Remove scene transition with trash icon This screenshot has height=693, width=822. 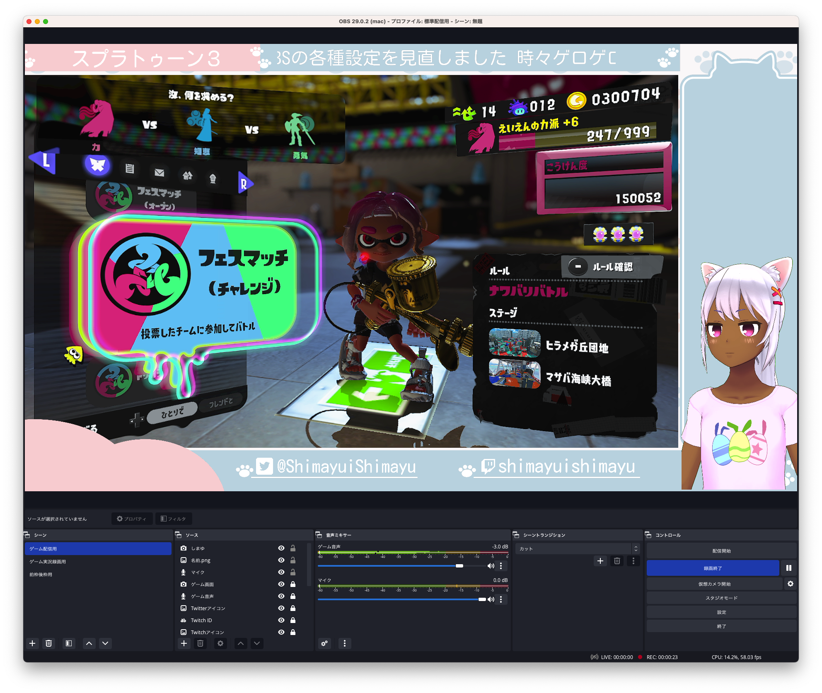click(x=617, y=561)
